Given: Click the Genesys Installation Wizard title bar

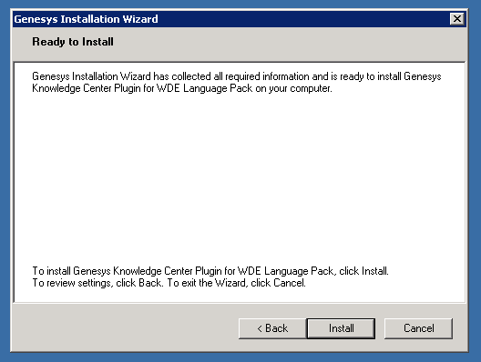Looking at the screenshot, I should pos(240,19).
